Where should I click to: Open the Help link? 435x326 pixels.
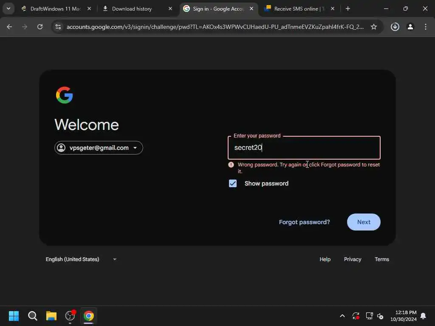(325, 259)
